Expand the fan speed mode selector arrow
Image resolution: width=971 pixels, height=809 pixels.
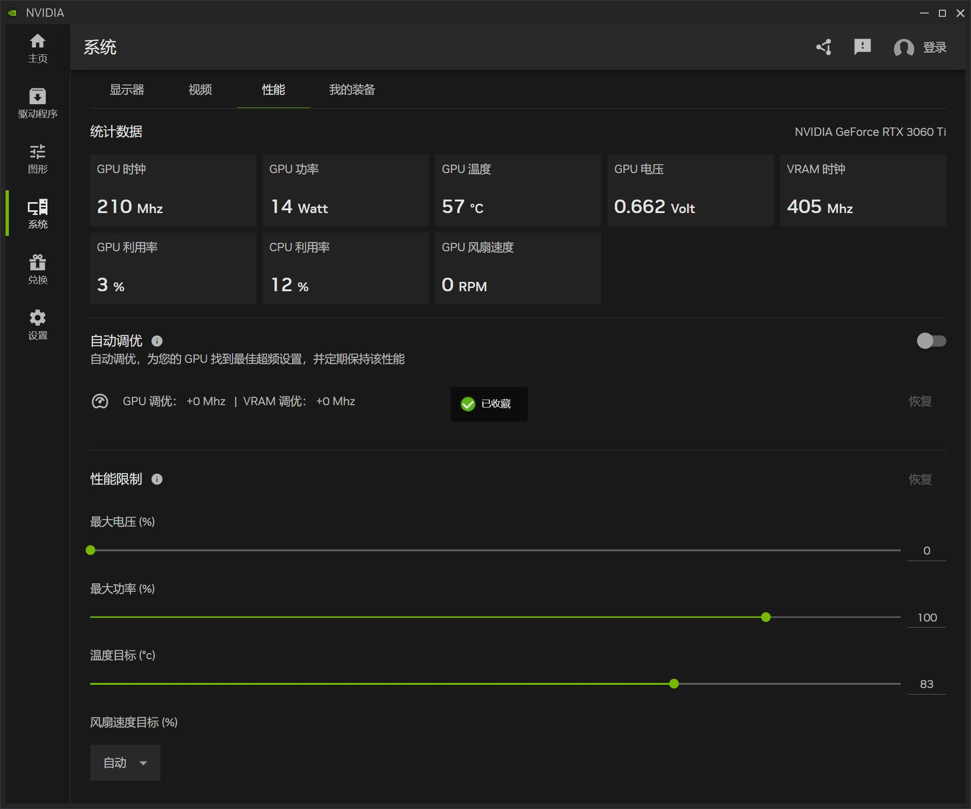coord(144,763)
